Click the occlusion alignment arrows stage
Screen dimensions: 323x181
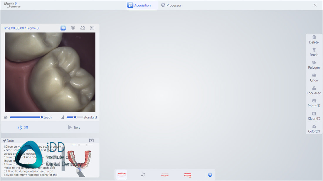(143, 174)
